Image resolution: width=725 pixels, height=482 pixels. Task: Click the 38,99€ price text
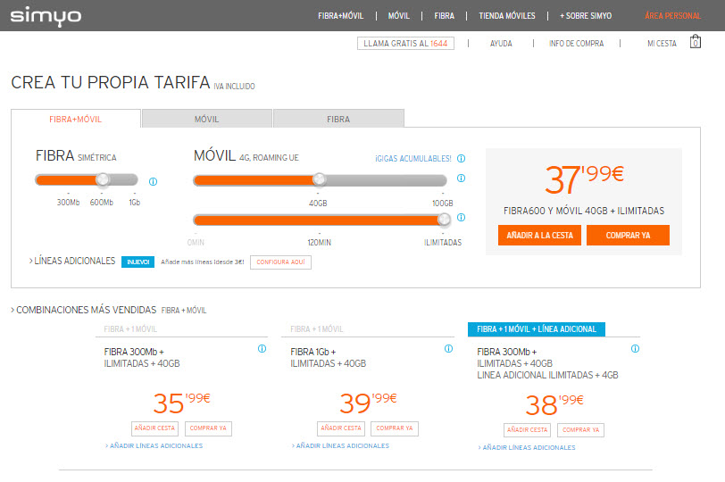click(554, 405)
